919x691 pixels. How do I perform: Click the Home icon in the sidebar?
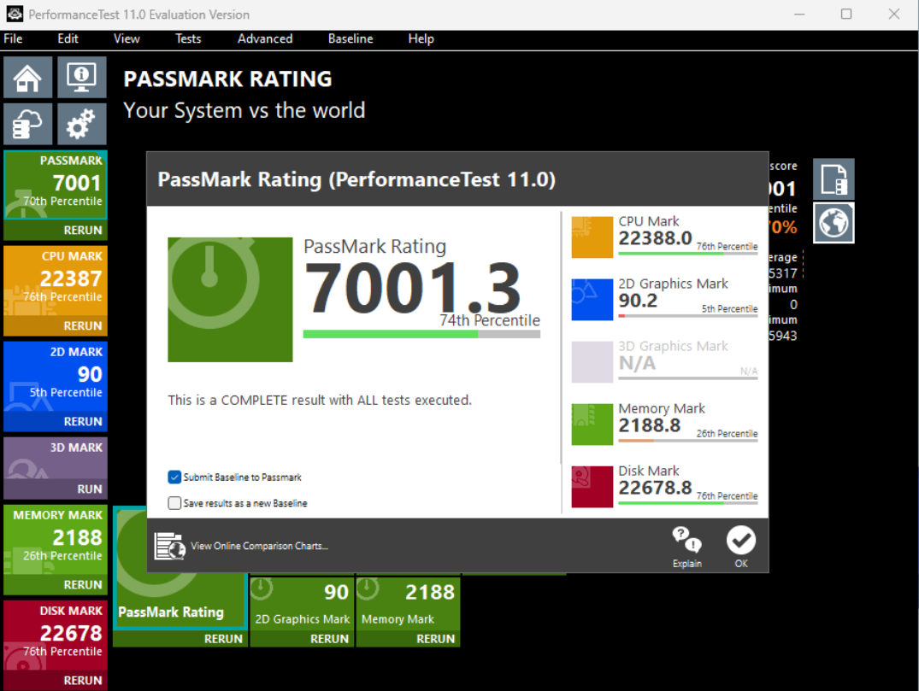pos(27,77)
